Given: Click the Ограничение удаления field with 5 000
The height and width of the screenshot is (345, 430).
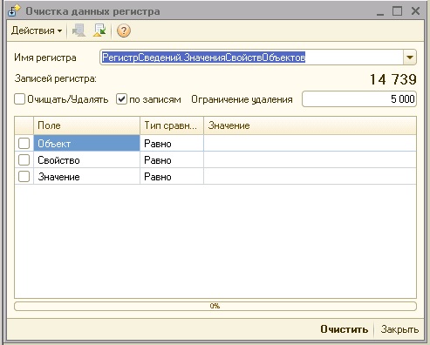Looking at the screenshot, I should [x=359, y=99].
